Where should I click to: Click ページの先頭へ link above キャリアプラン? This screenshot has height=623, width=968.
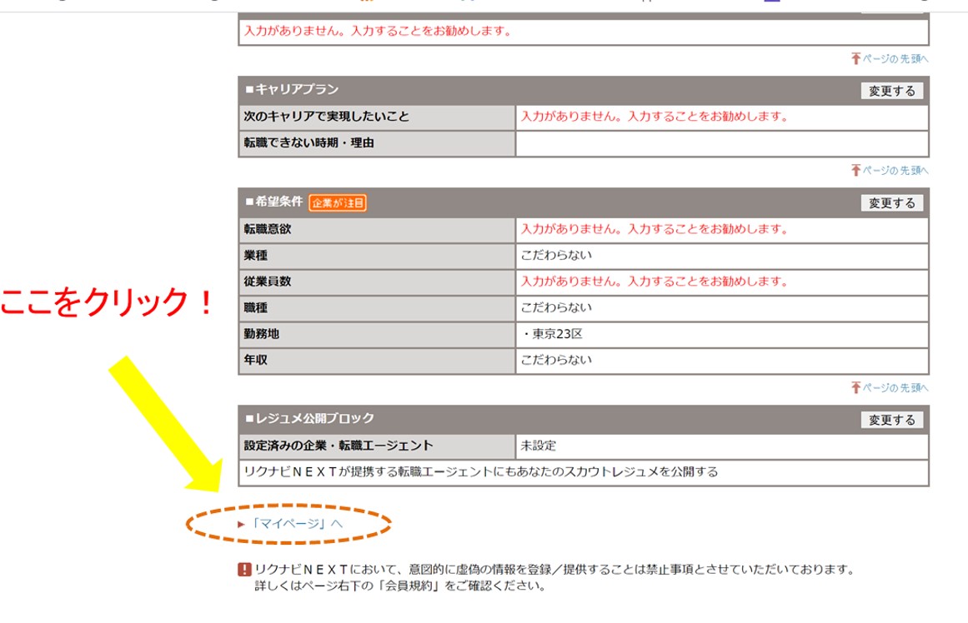coord(890,58)
